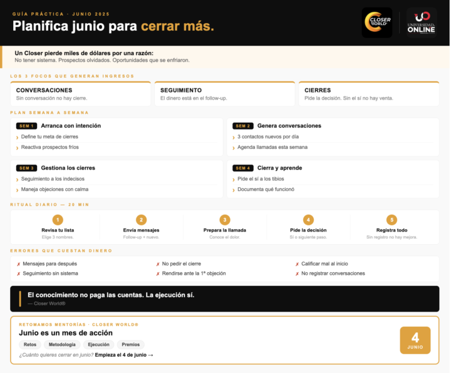
Task: Click the red X beside Calificar mal al inicio
Action: [297, 264]
